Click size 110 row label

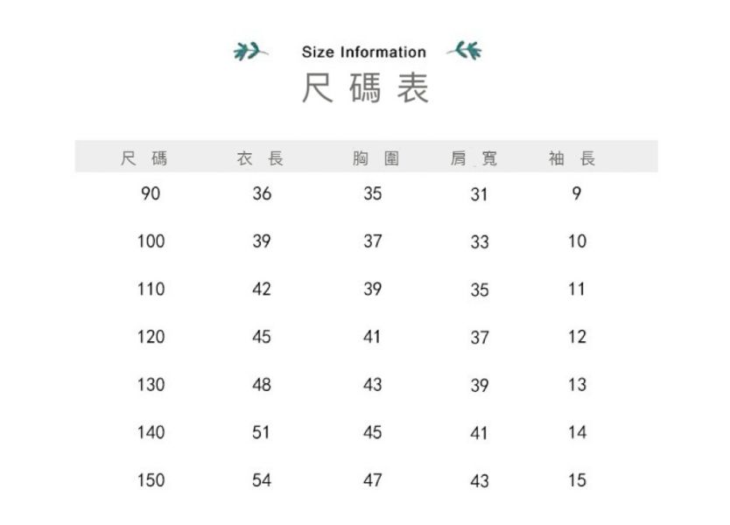[x=151, y=290]
